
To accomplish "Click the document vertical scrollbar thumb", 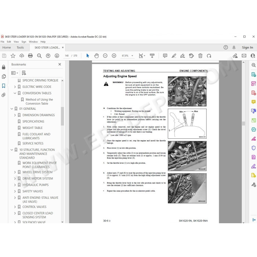I will pos(243,124).
